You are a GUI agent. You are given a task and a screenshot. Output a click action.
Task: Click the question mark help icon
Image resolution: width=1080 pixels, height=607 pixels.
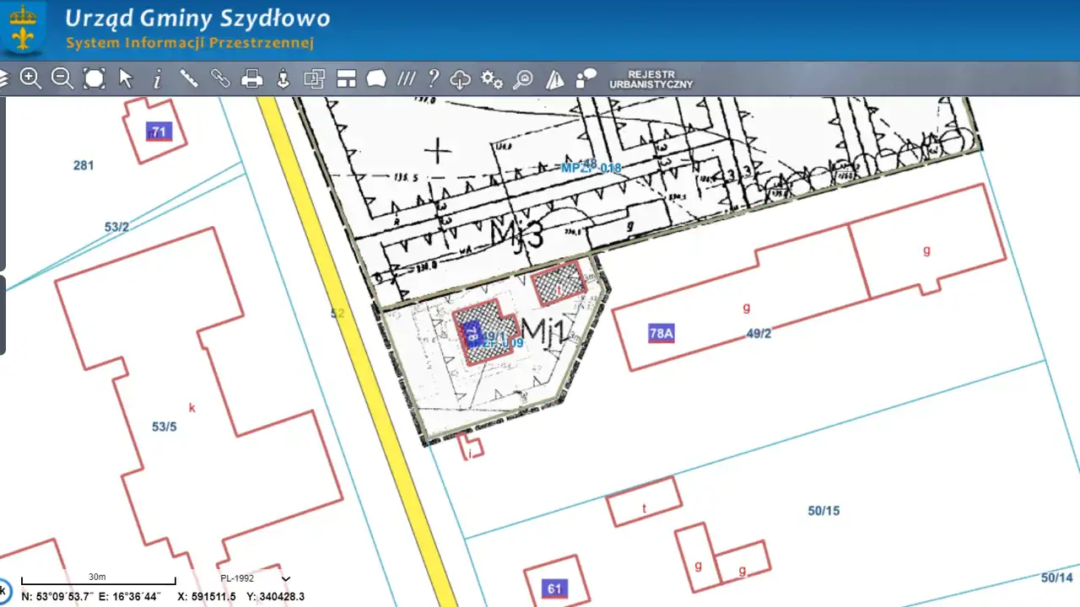[433, 78]
